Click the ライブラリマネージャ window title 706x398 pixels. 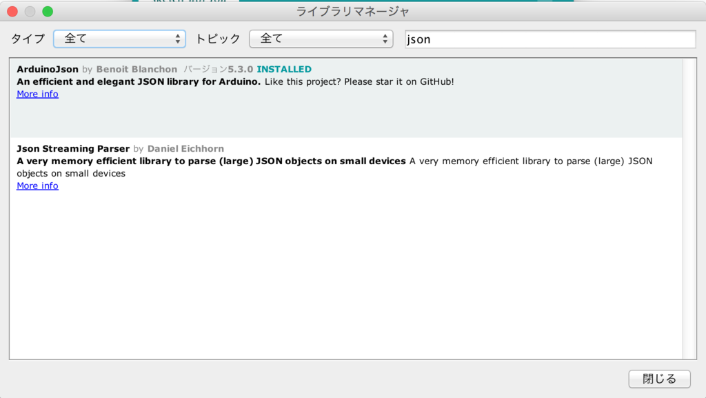(352, 11)
